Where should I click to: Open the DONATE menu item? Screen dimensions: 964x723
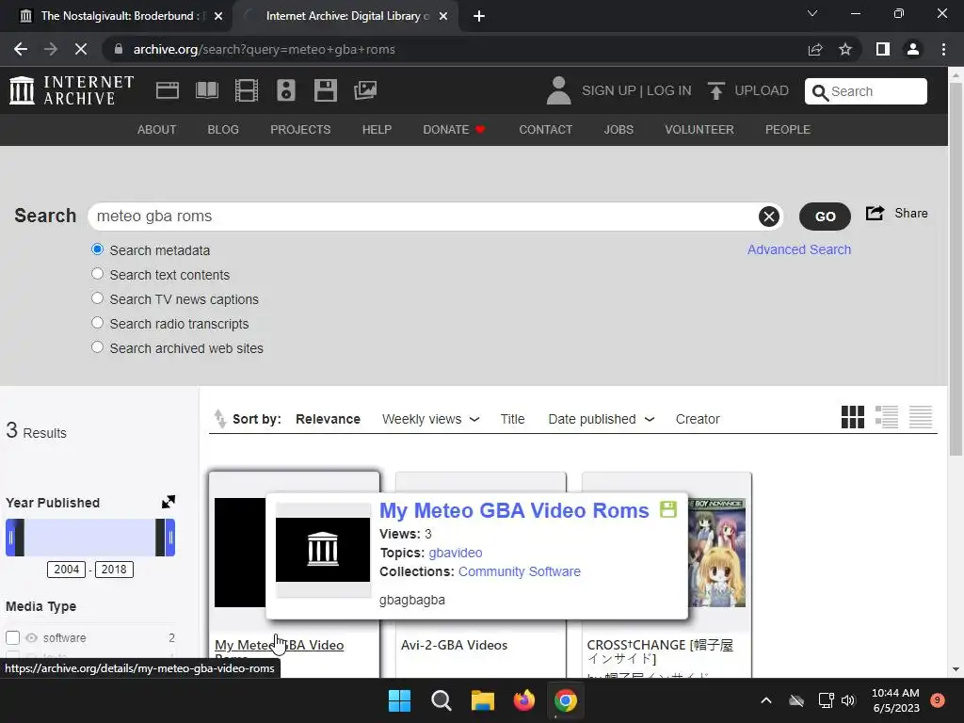(454, 130)
